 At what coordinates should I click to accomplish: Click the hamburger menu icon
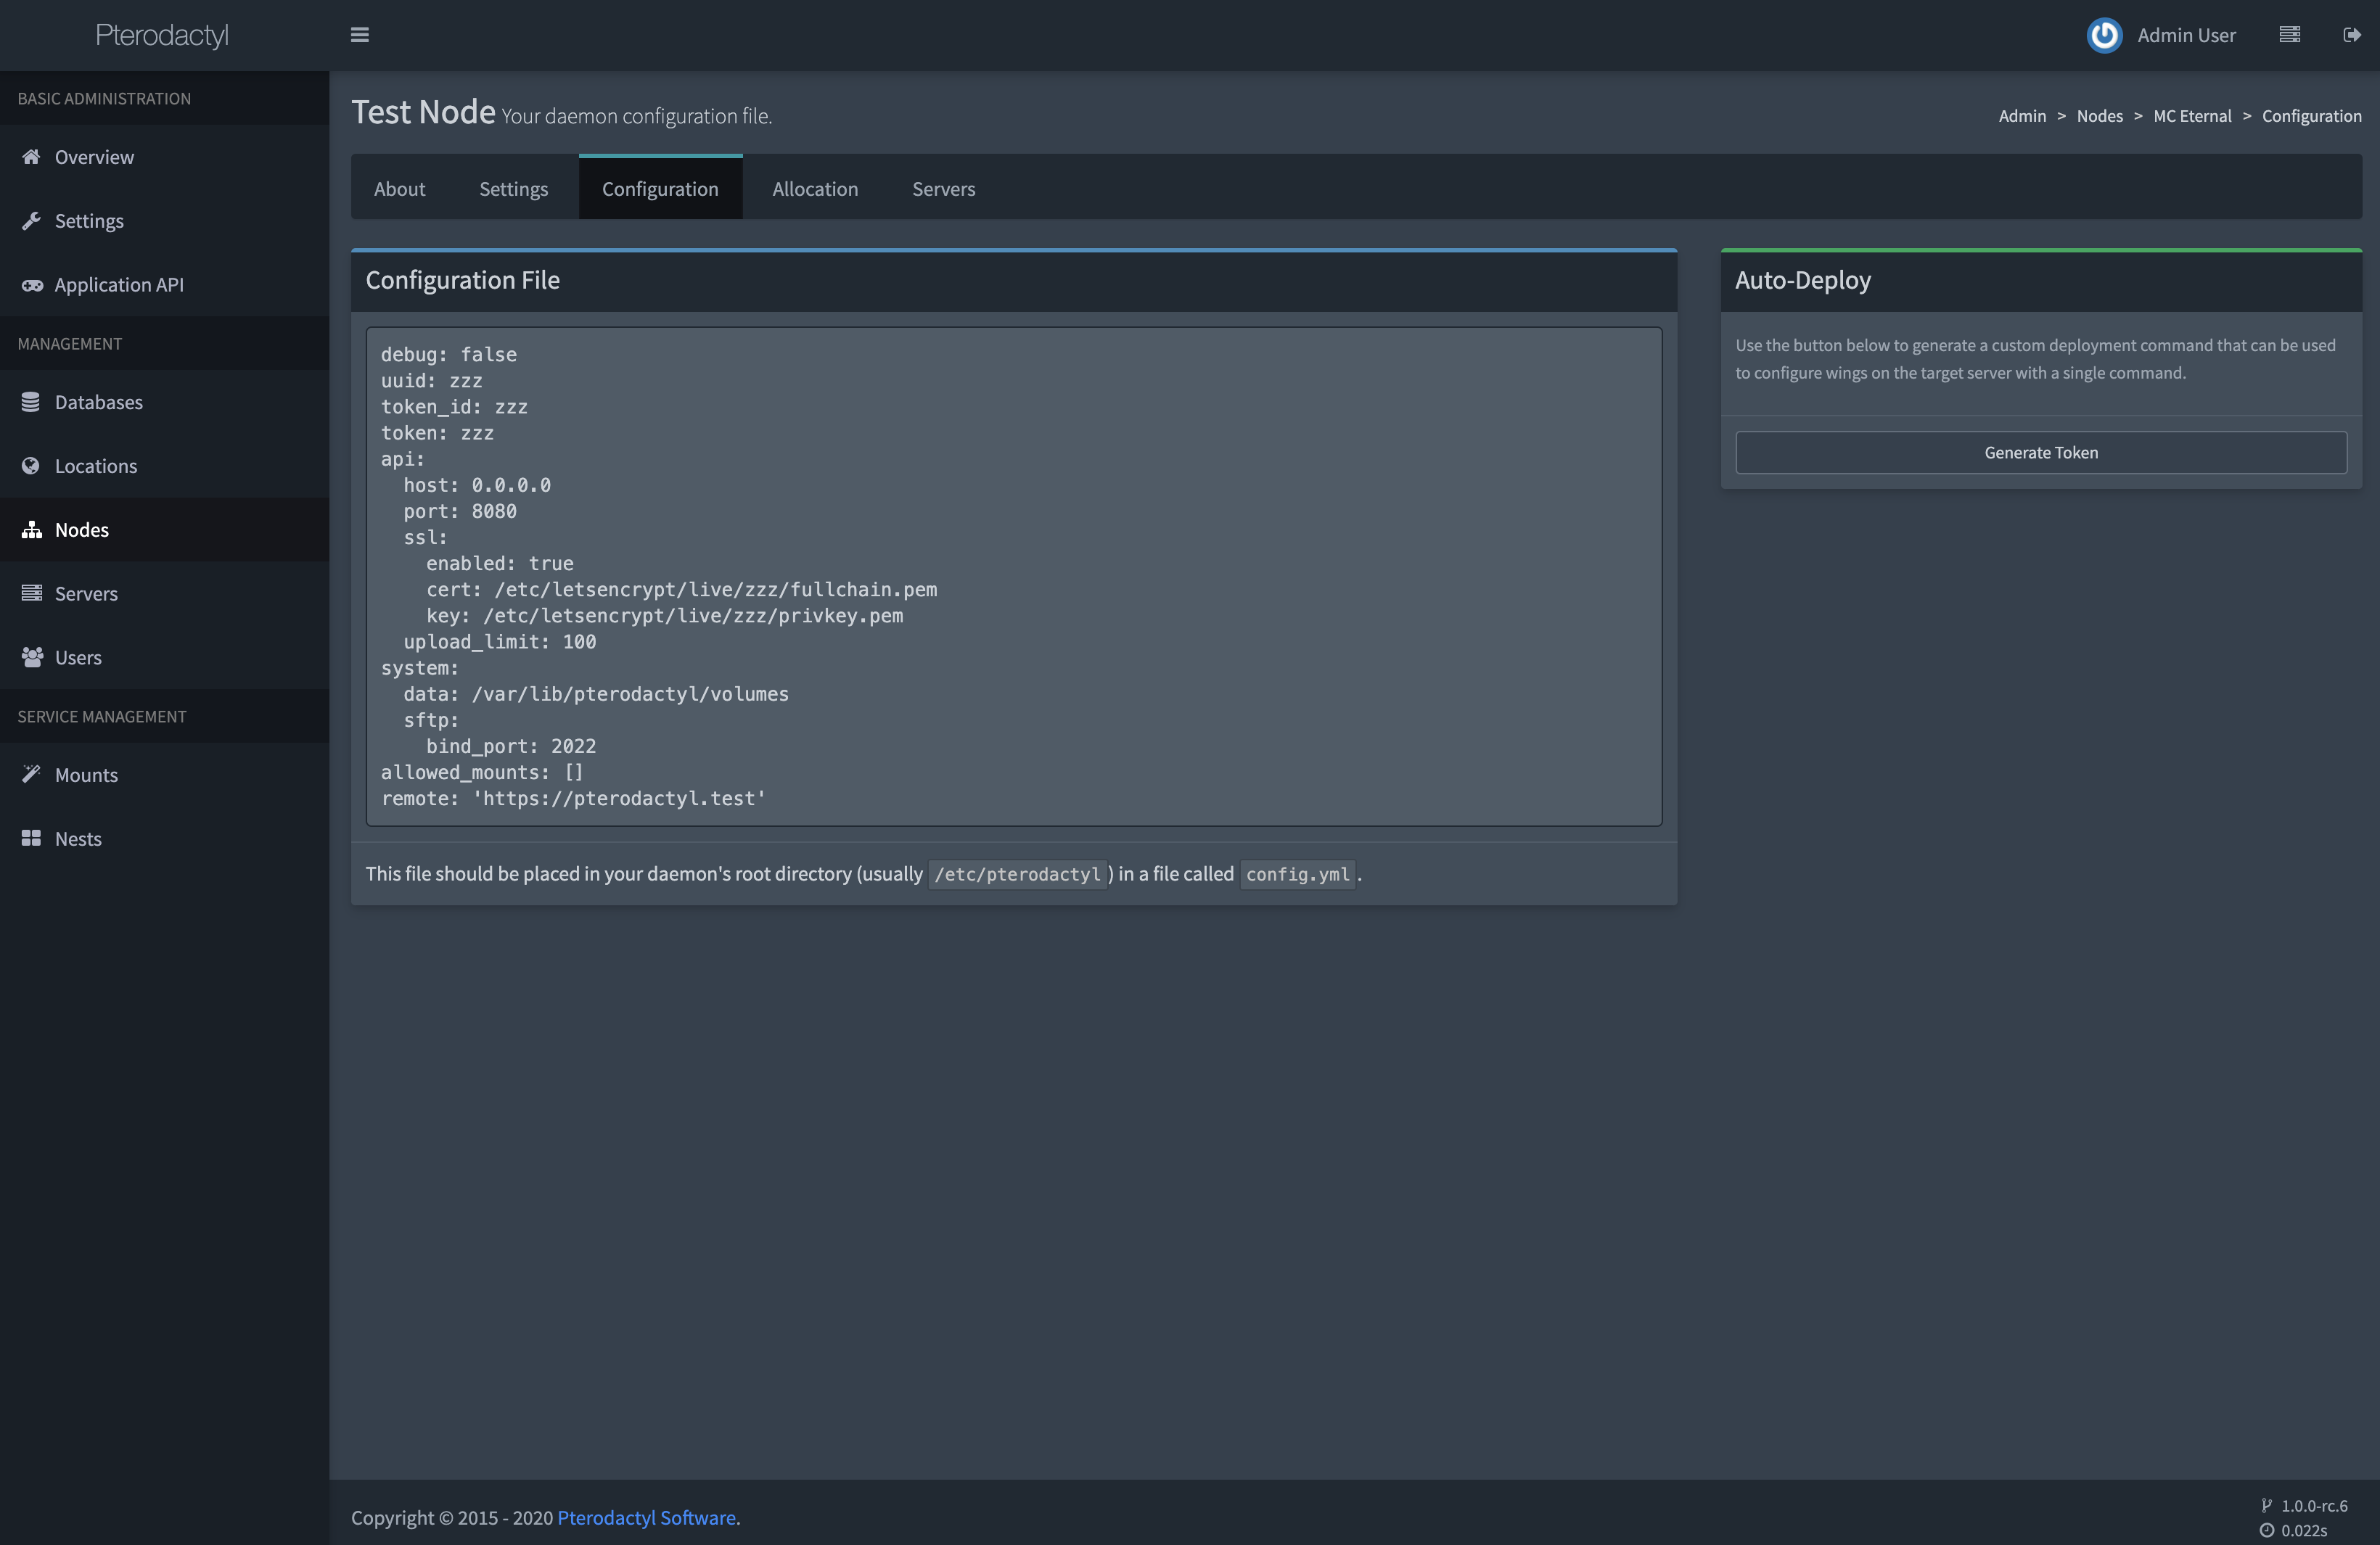point(359,33)
